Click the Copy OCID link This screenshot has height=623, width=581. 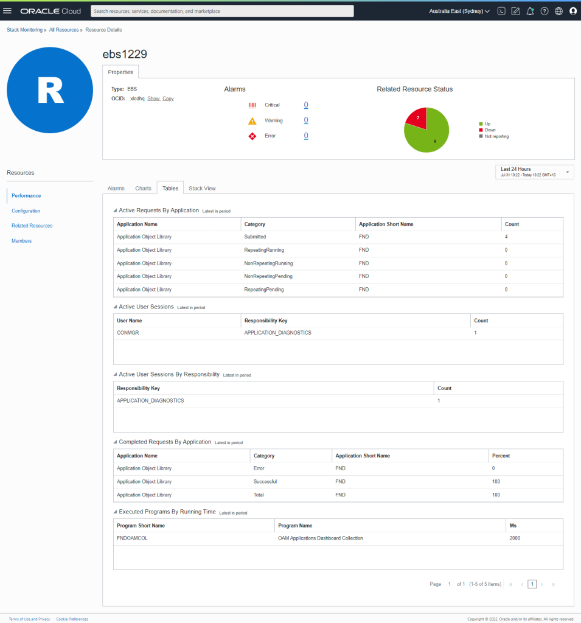click(168, 99)
